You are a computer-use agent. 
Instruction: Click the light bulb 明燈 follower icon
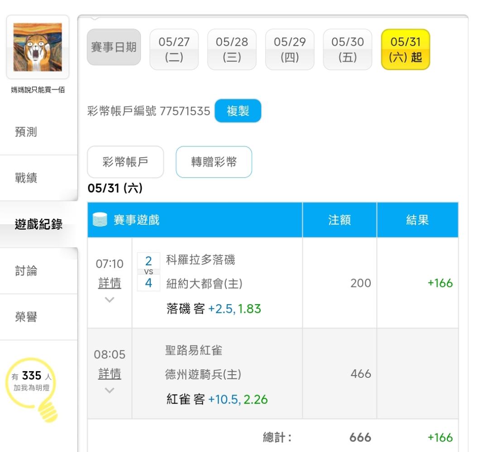tap(32, 389)
